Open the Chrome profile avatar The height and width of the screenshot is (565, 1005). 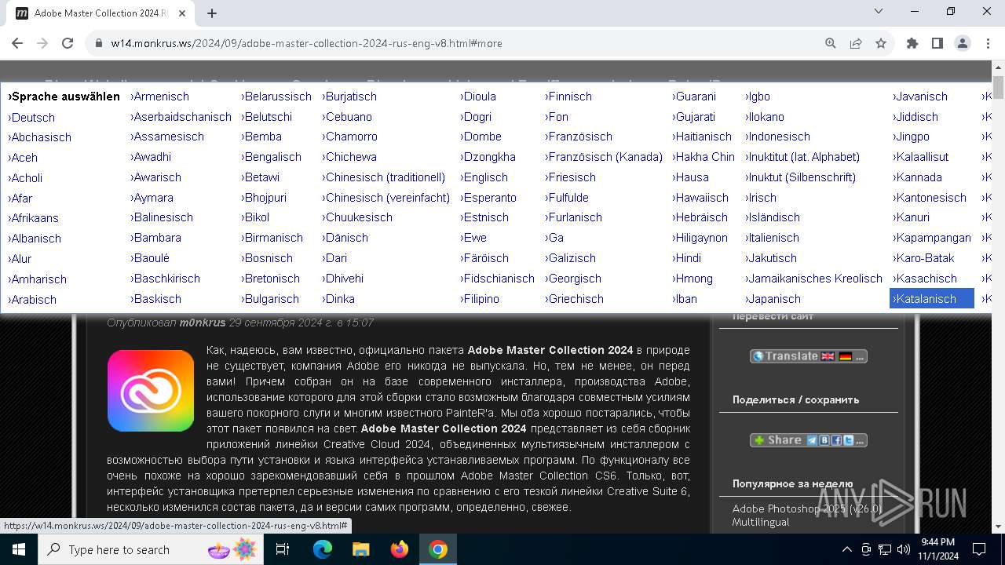point(963,43)
